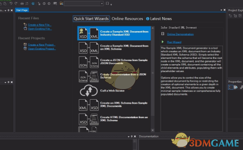Click the XSD to XML wizard icon
The width and height of the screenshot is (243, 150).
[89, 48]
